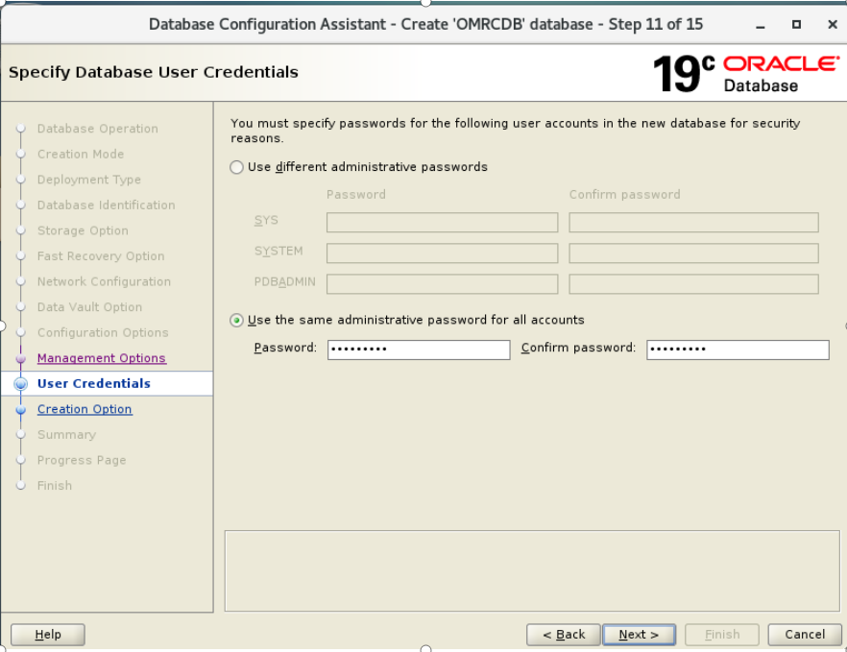Image resolution: width=847 pixels, height=652 pixels.
Task: Select 'Use different administrative passwords'
Action: coord(236,167)
